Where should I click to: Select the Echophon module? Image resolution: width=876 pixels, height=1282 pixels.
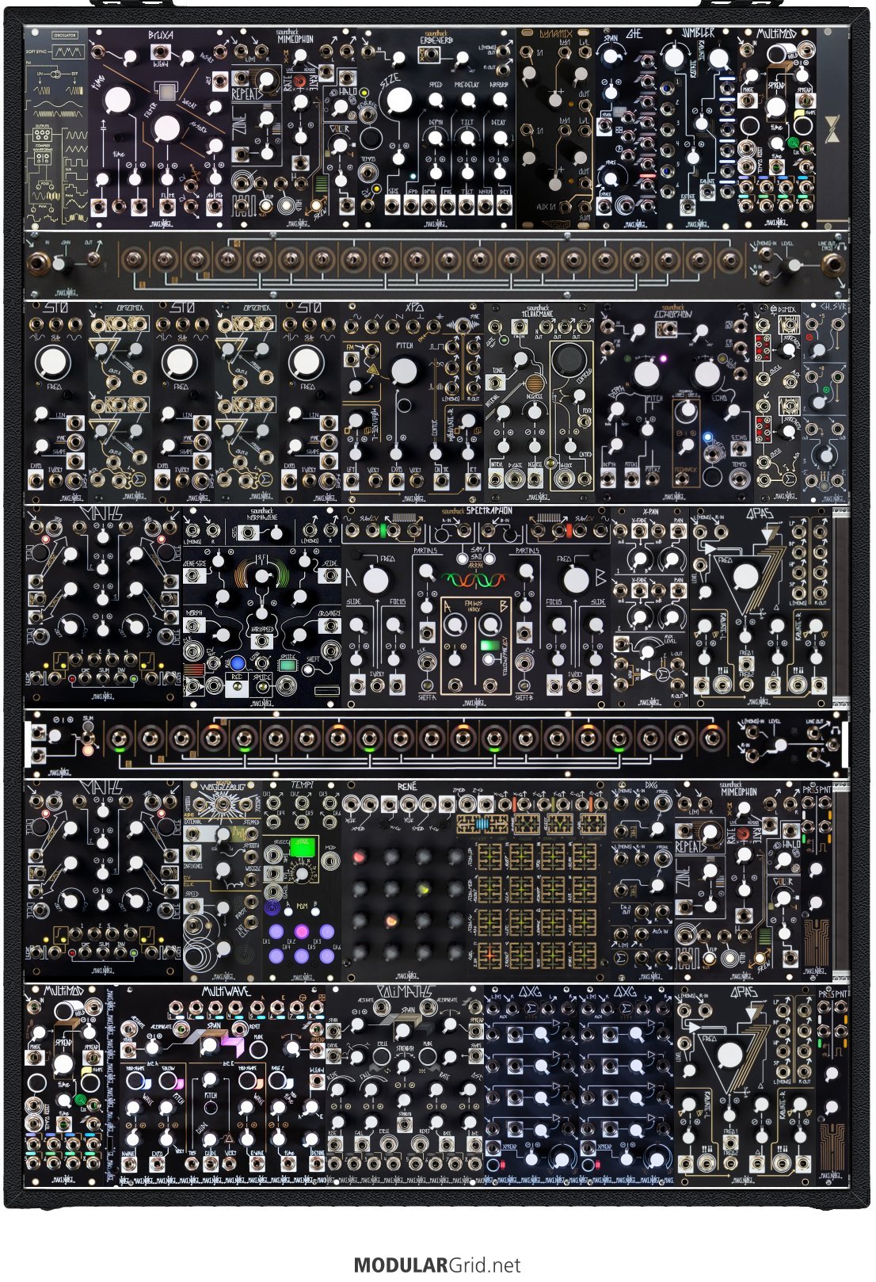(x=674, y=403)
